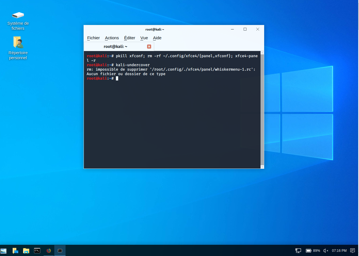Open the Fichier menu

point(93,38)
